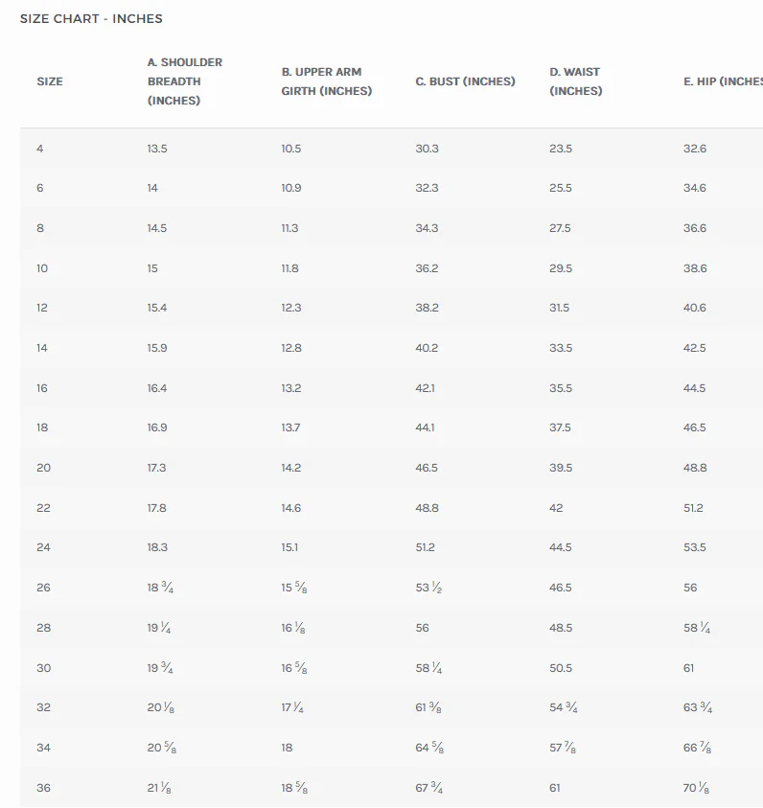Select hip value 51.2 for size 22
This screenshot has height=808, width=763.
coord(693,508)
